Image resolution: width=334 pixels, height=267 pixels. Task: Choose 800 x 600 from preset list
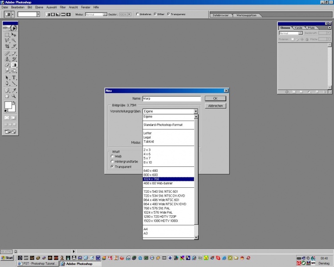(151, 175)
